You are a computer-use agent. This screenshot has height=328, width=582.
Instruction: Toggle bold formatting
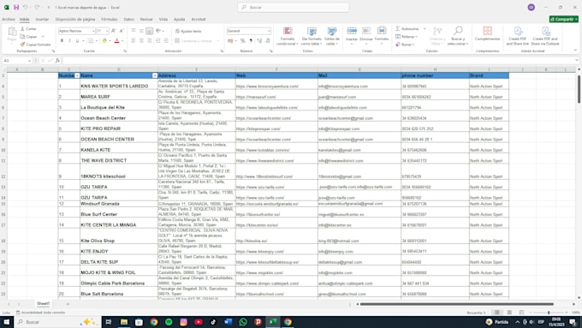62,41
